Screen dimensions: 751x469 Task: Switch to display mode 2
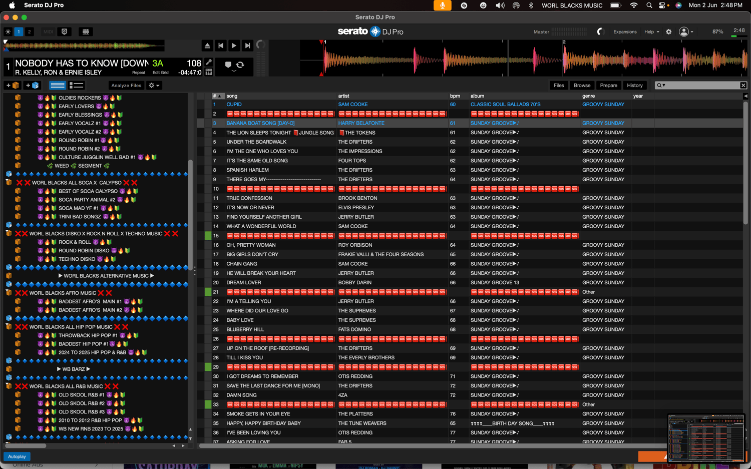[x=30, y=32]
